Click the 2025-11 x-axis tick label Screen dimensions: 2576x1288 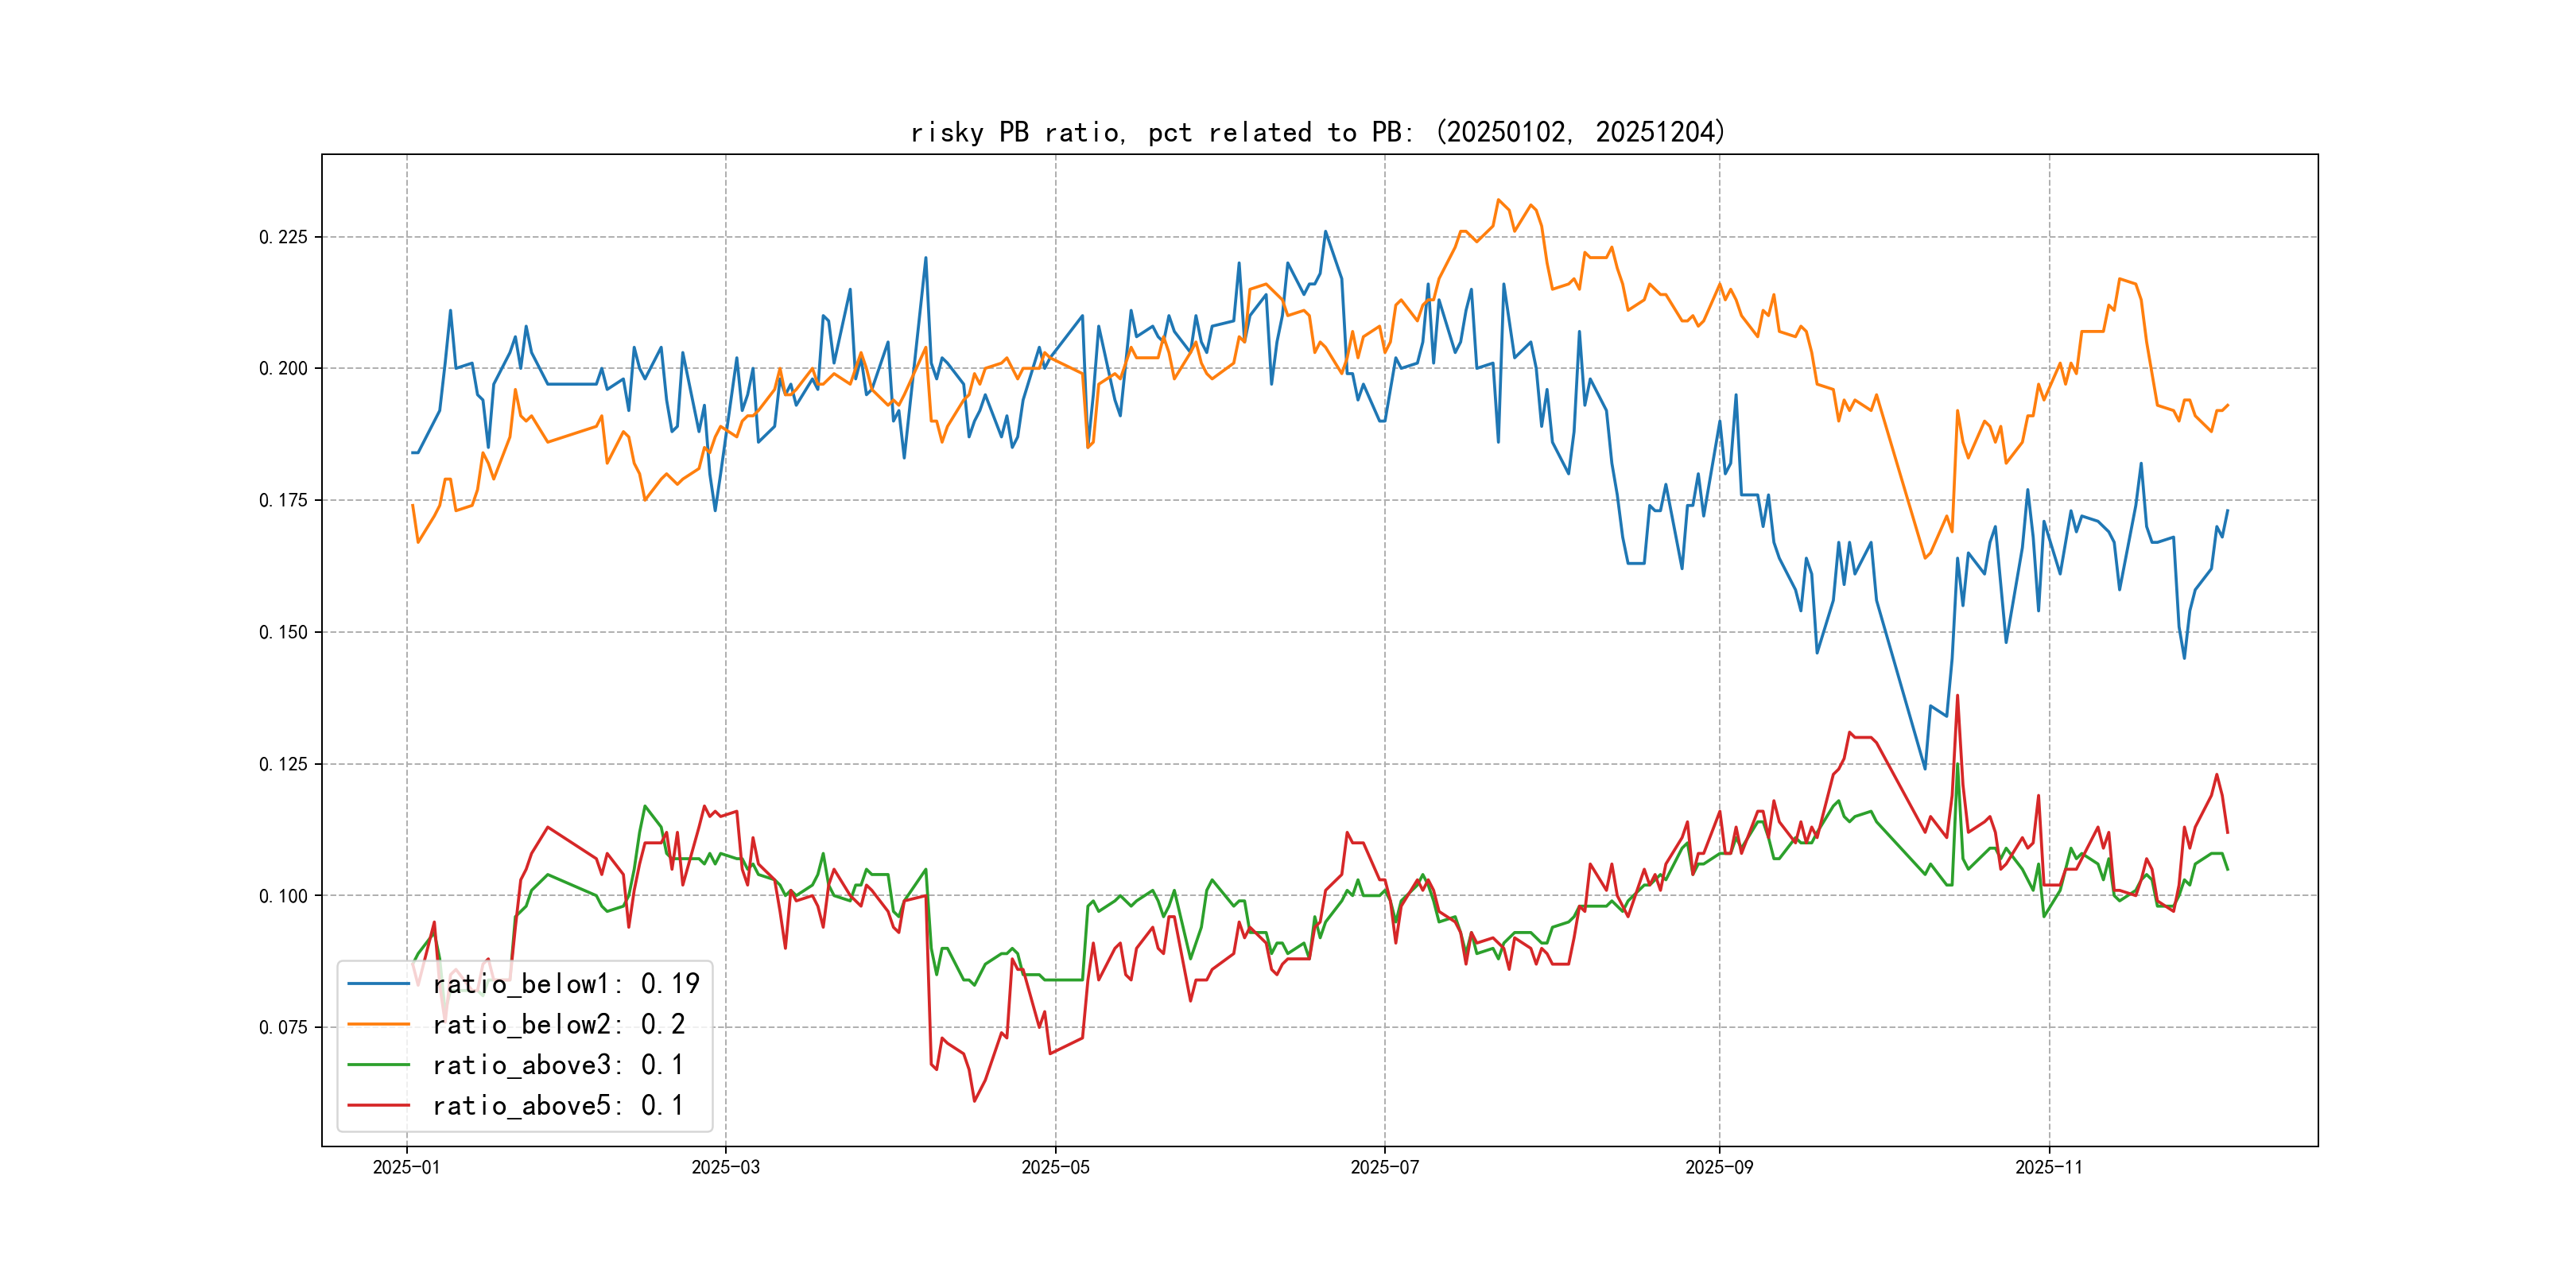(2048, 1167)
